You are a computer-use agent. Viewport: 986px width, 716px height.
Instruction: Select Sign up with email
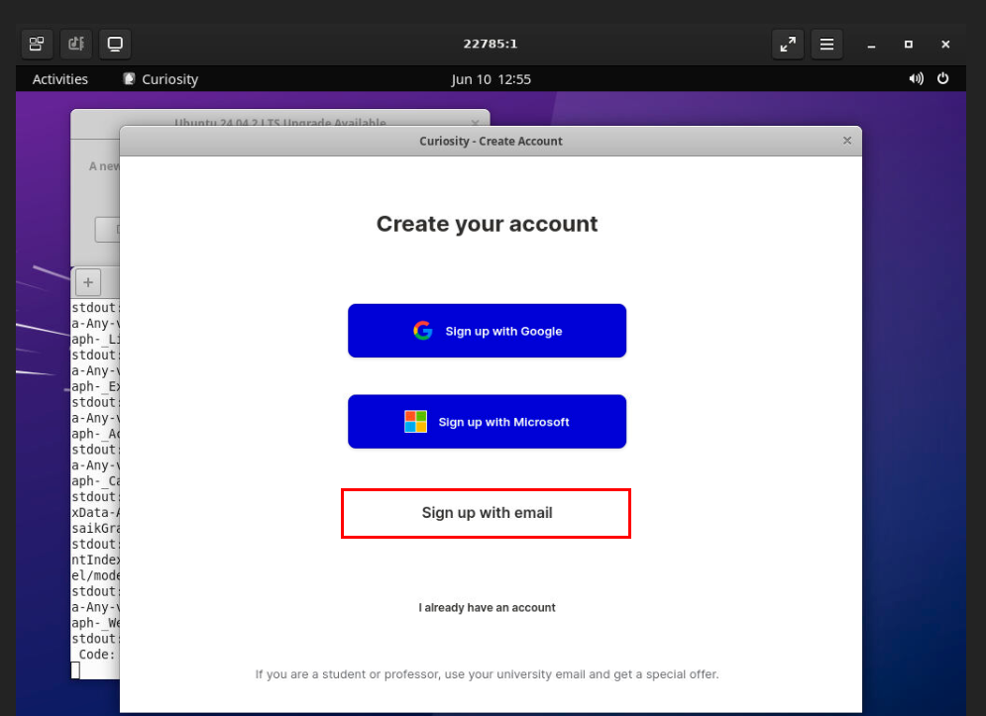(x=487, y=513)
